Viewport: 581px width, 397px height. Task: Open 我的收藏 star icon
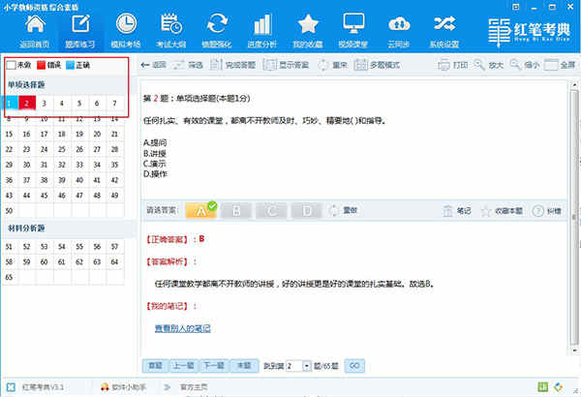pos(308,24)
